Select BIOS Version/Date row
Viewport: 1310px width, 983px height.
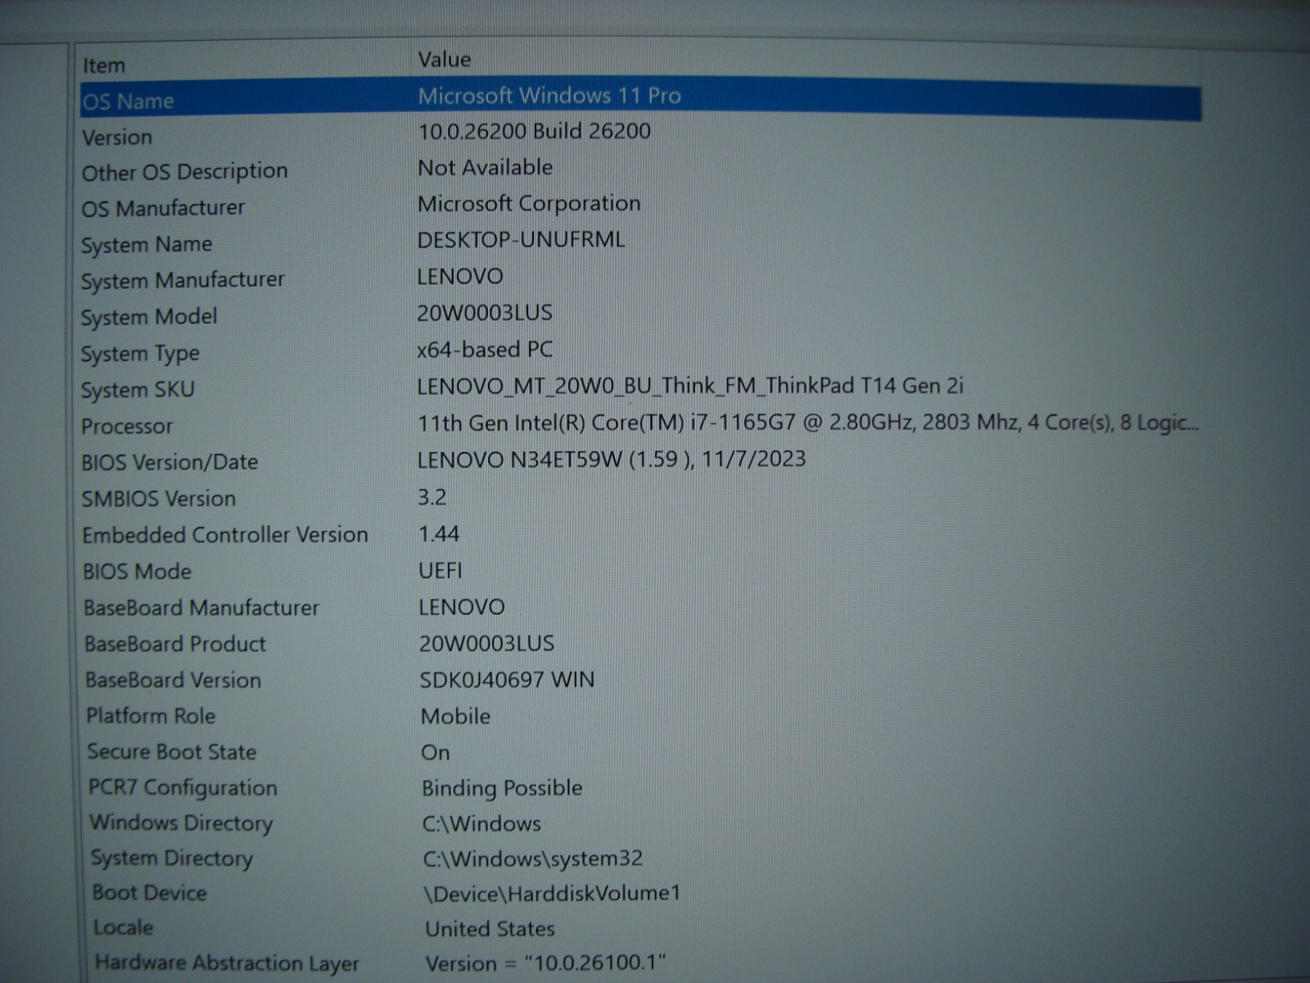(169, 462)
